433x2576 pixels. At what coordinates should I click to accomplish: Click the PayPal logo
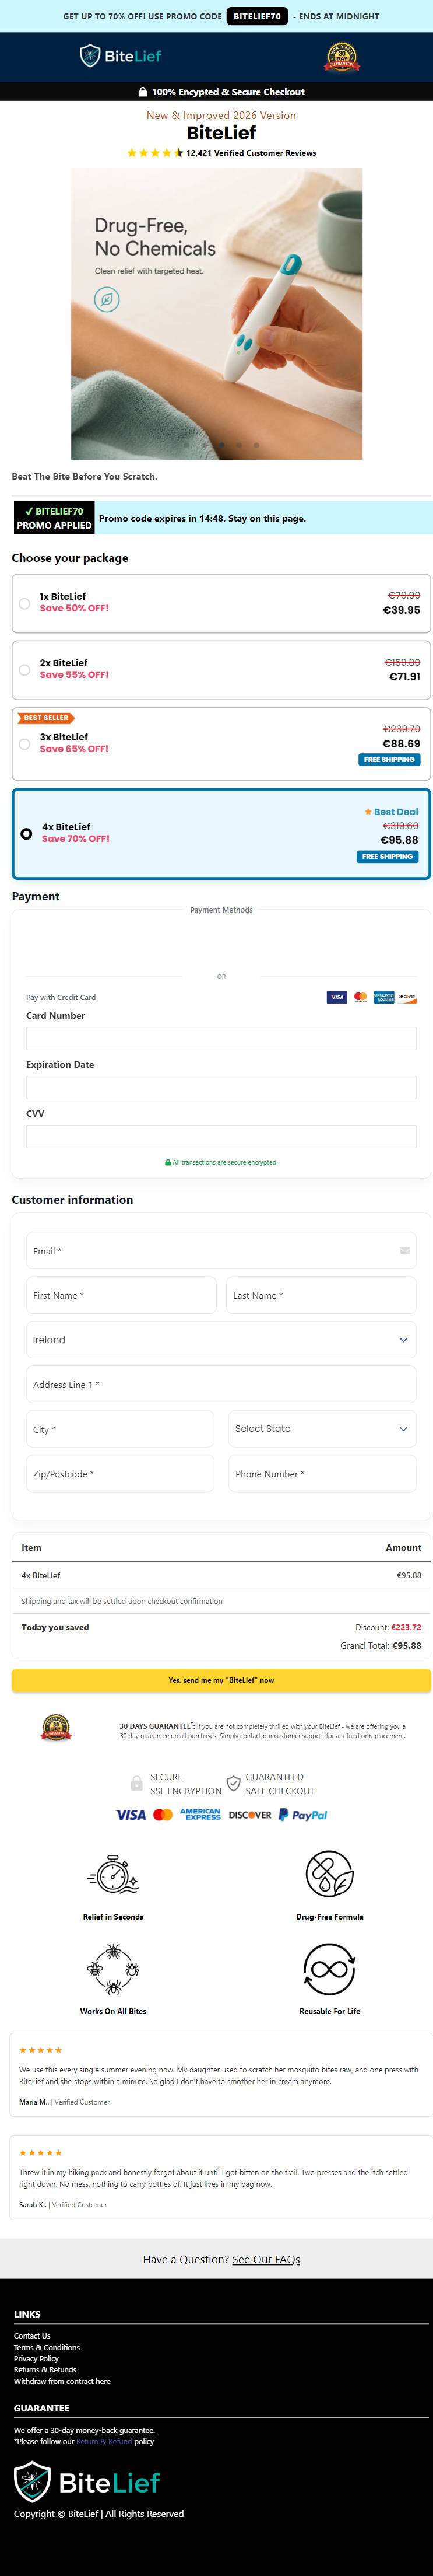tap(302, 1814)
